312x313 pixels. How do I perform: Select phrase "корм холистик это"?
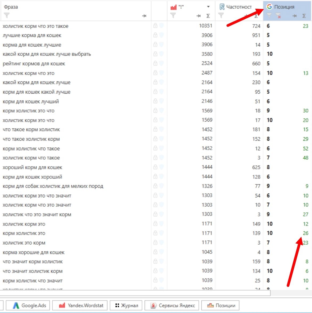(x=24, y=233)
